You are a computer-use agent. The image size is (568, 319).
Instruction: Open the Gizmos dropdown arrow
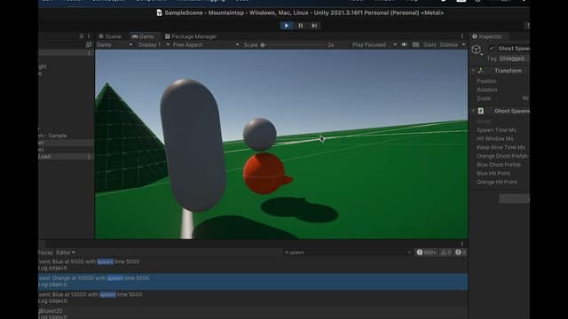[463, 45]
